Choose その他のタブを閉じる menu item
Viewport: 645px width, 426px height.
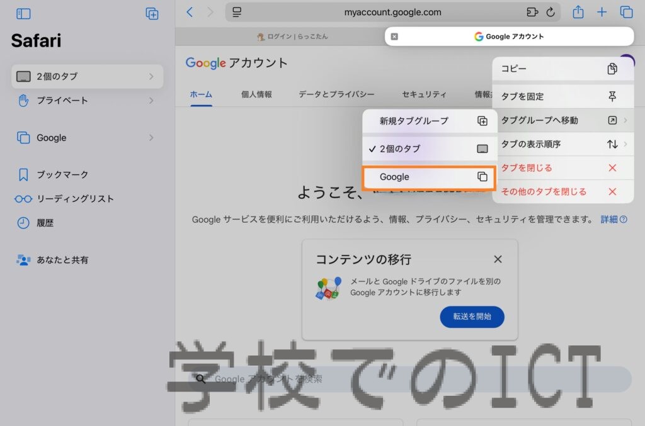pyautogui.click(x=562, y=191)
